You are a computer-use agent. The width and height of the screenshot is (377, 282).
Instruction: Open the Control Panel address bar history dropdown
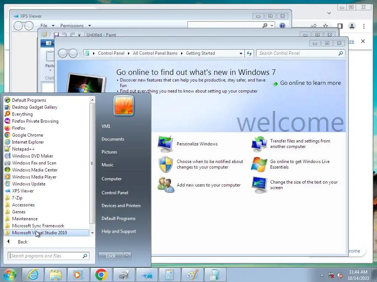pos(241,54)
